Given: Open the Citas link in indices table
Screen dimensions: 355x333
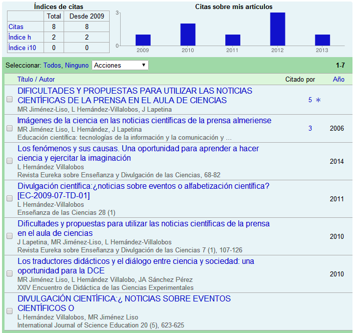Looking at the screenshot, I should tap(16, 27).
